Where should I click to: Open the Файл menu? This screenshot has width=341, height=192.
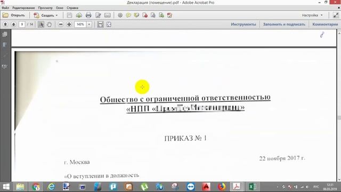pos(5,8)
